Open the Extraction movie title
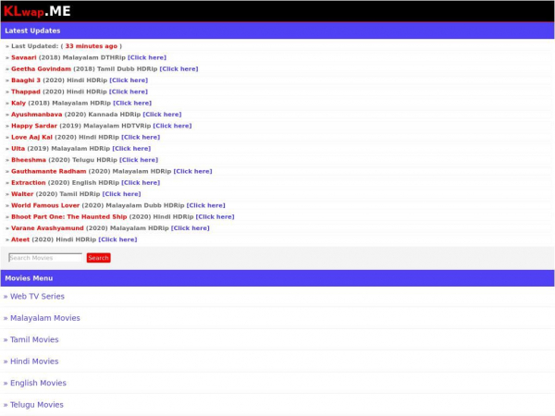Screen dimensions: 555x416 point(28,183)
